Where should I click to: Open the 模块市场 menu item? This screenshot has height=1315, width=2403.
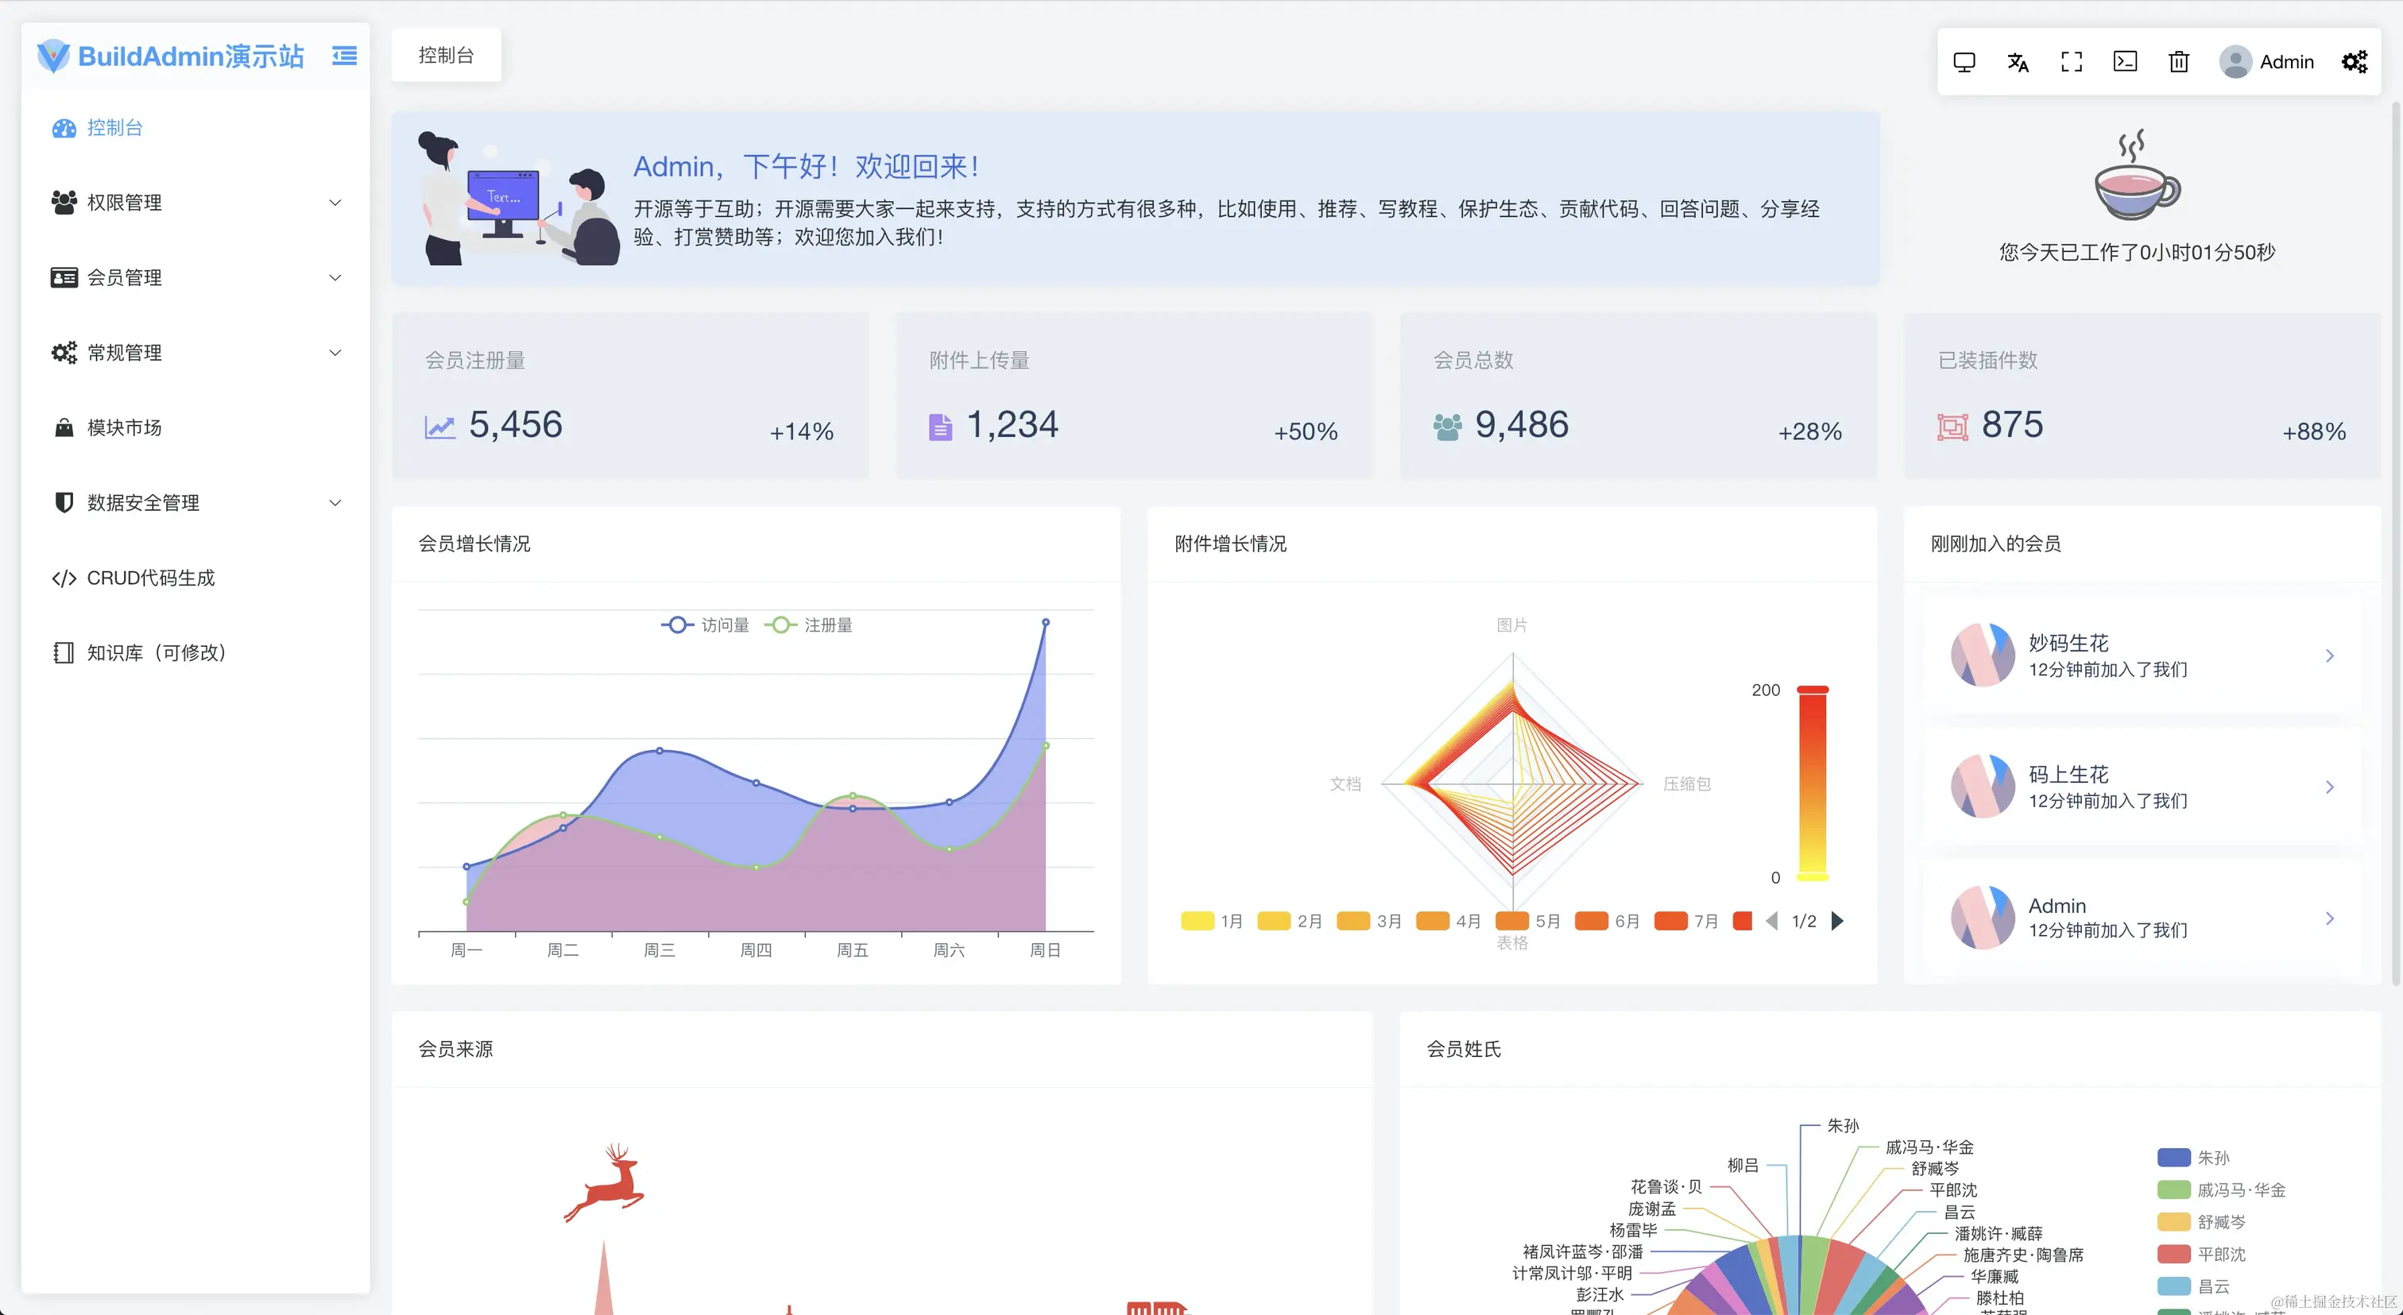(124, 428)
